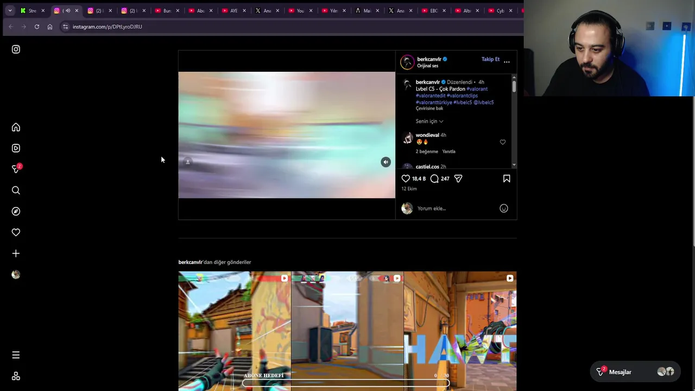View 2 beğenme likes on comment
Image resolution: width=695 pixels, height=391 pixels.
point(427,152)
